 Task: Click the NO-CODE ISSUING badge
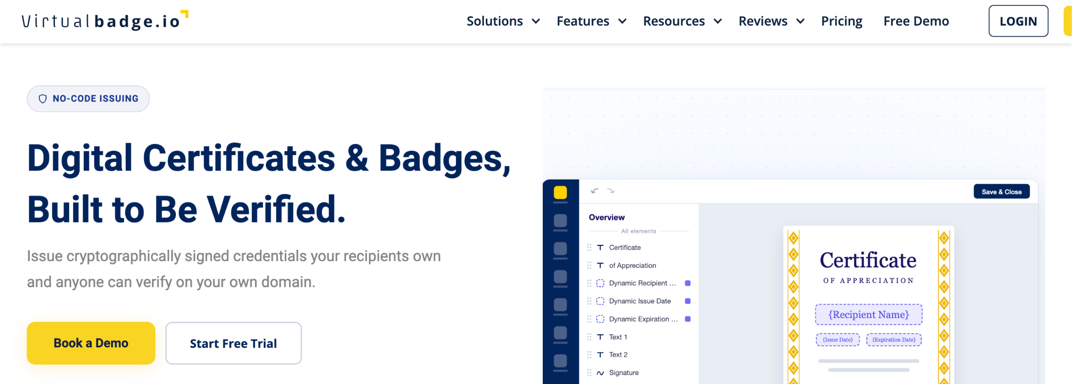click(x=88, y=99)
